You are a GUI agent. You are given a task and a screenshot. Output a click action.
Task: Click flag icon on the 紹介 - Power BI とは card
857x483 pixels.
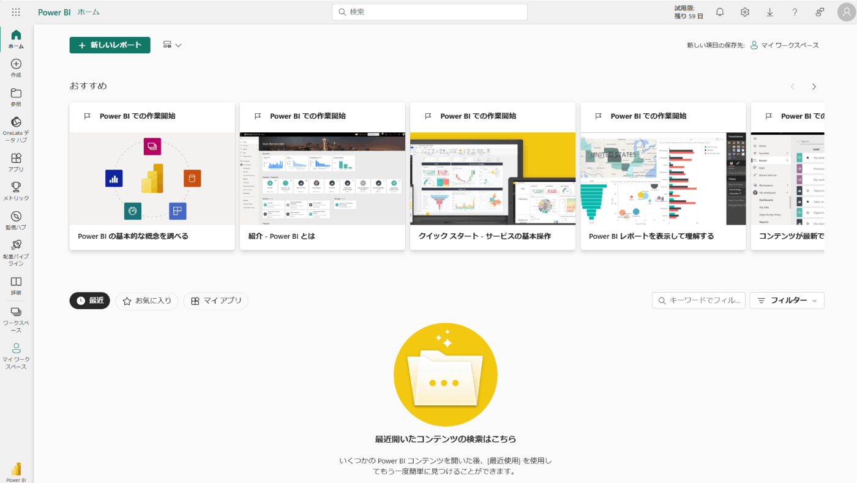click(257, 116)
